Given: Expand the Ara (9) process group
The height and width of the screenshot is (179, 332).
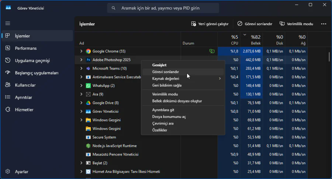Looking at the screenshot, I should pyautogui.click(x=81, y=94).
